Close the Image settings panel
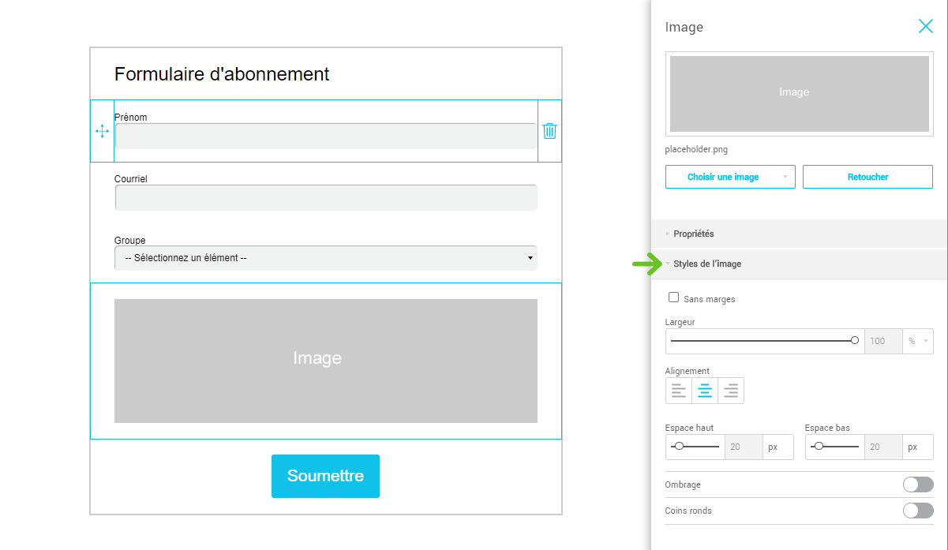 click(x=925, y=26)
